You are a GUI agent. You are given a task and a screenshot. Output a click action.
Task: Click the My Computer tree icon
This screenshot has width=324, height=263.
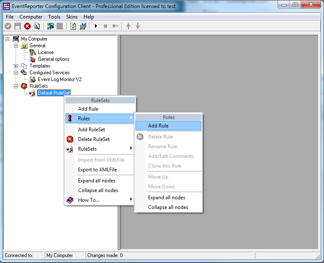pyautogui.click(x=16, y=39)
